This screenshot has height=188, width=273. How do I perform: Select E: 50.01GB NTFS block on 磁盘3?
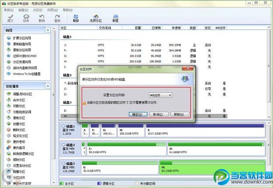(120, 167)
